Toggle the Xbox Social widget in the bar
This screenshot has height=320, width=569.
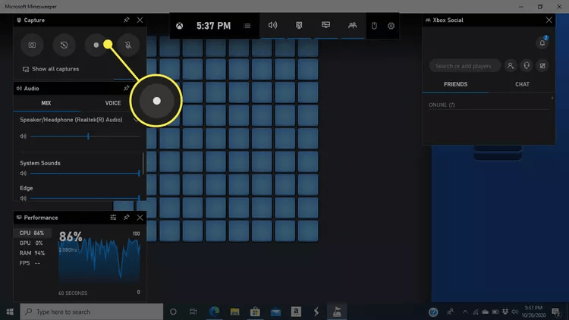tap(352, 26)
